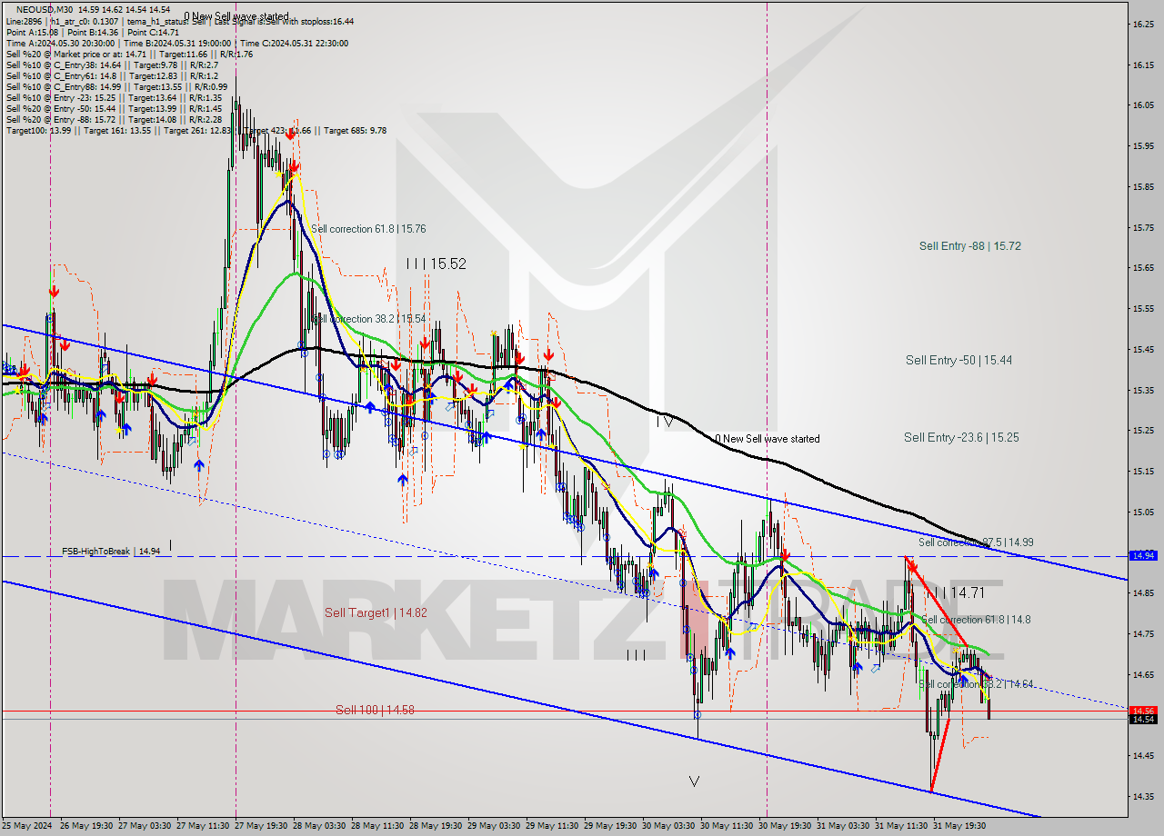Click 'Sell correction 87.5 | 14.99' label
The image size is (1164, 836).
(975, 542)
